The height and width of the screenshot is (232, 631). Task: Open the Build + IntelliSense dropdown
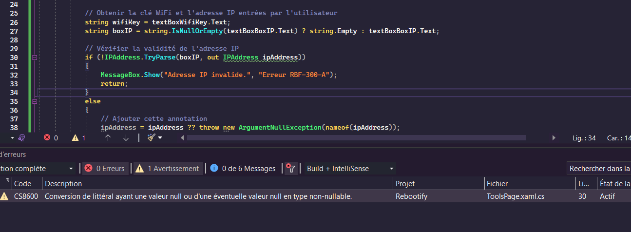pyautogui.click(x=350, y=168)
